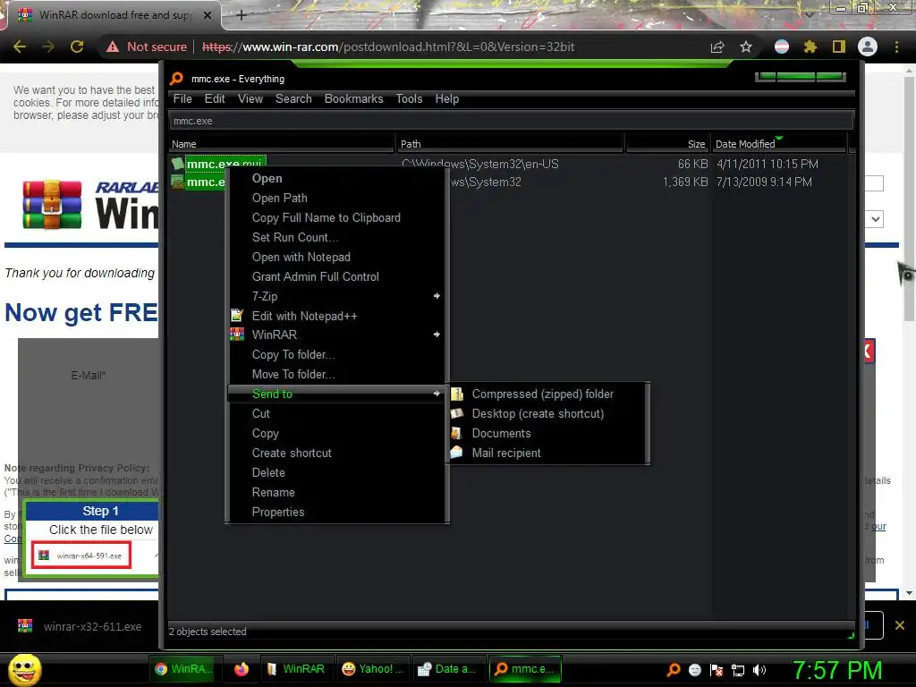
Task: Expand the 7-Zip submenu arrow
Action: 437,296
